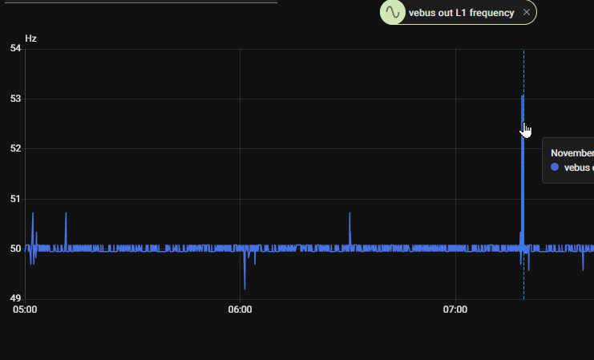
Task: Click the blue series dot in the tooltip
Action: pos(555,167)
